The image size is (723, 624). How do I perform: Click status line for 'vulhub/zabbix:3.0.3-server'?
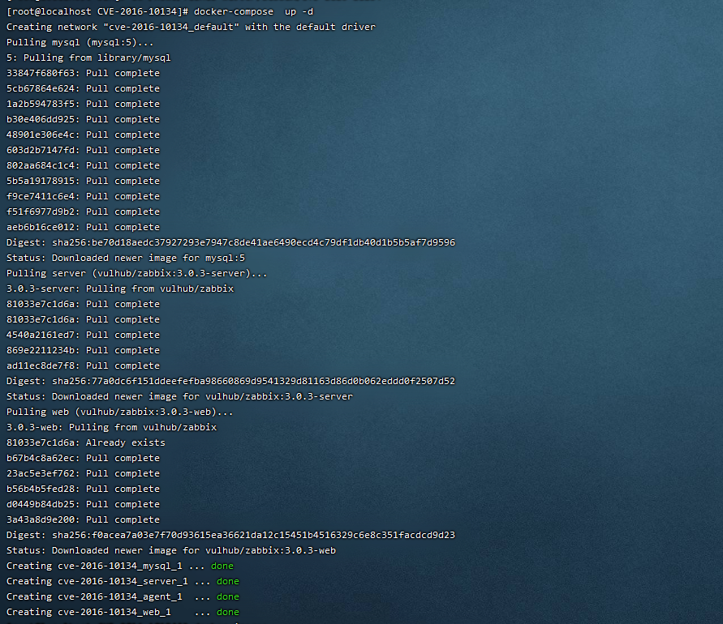click(x=179, y=396)
